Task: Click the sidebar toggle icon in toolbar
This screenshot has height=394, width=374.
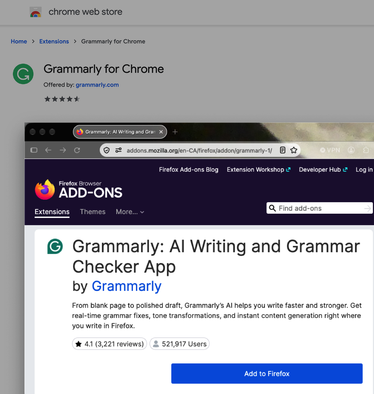Action: (x=34, y=150)
